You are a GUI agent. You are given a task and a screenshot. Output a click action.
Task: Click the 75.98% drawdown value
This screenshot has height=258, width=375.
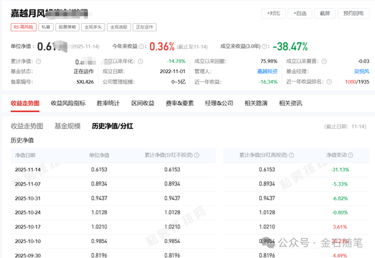coord(269,61)
